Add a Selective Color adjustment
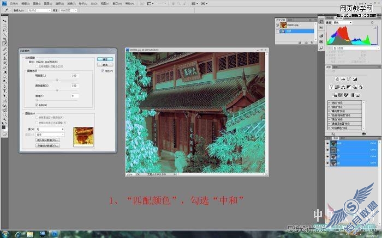The height and width of the screenshot is (238, 382). tap(357, 95)
